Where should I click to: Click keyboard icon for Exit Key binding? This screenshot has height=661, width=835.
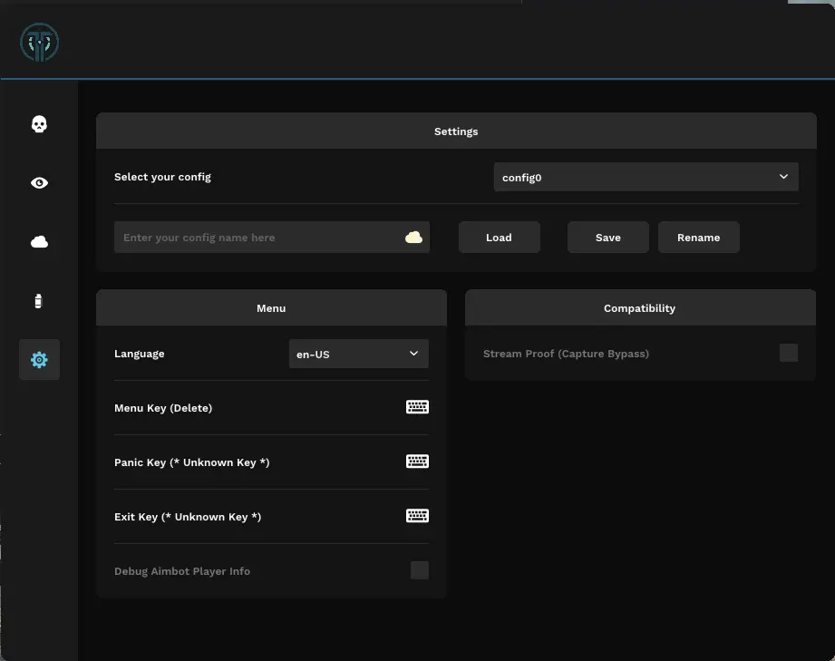click(x=417, y=516)
